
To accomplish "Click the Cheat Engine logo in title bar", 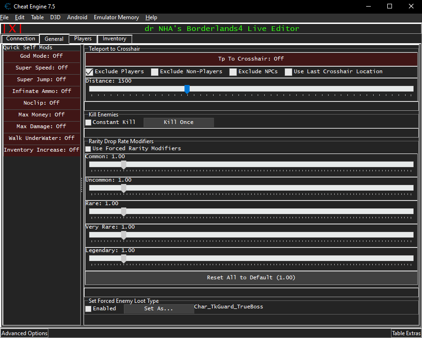I will (x=8, y=7).
